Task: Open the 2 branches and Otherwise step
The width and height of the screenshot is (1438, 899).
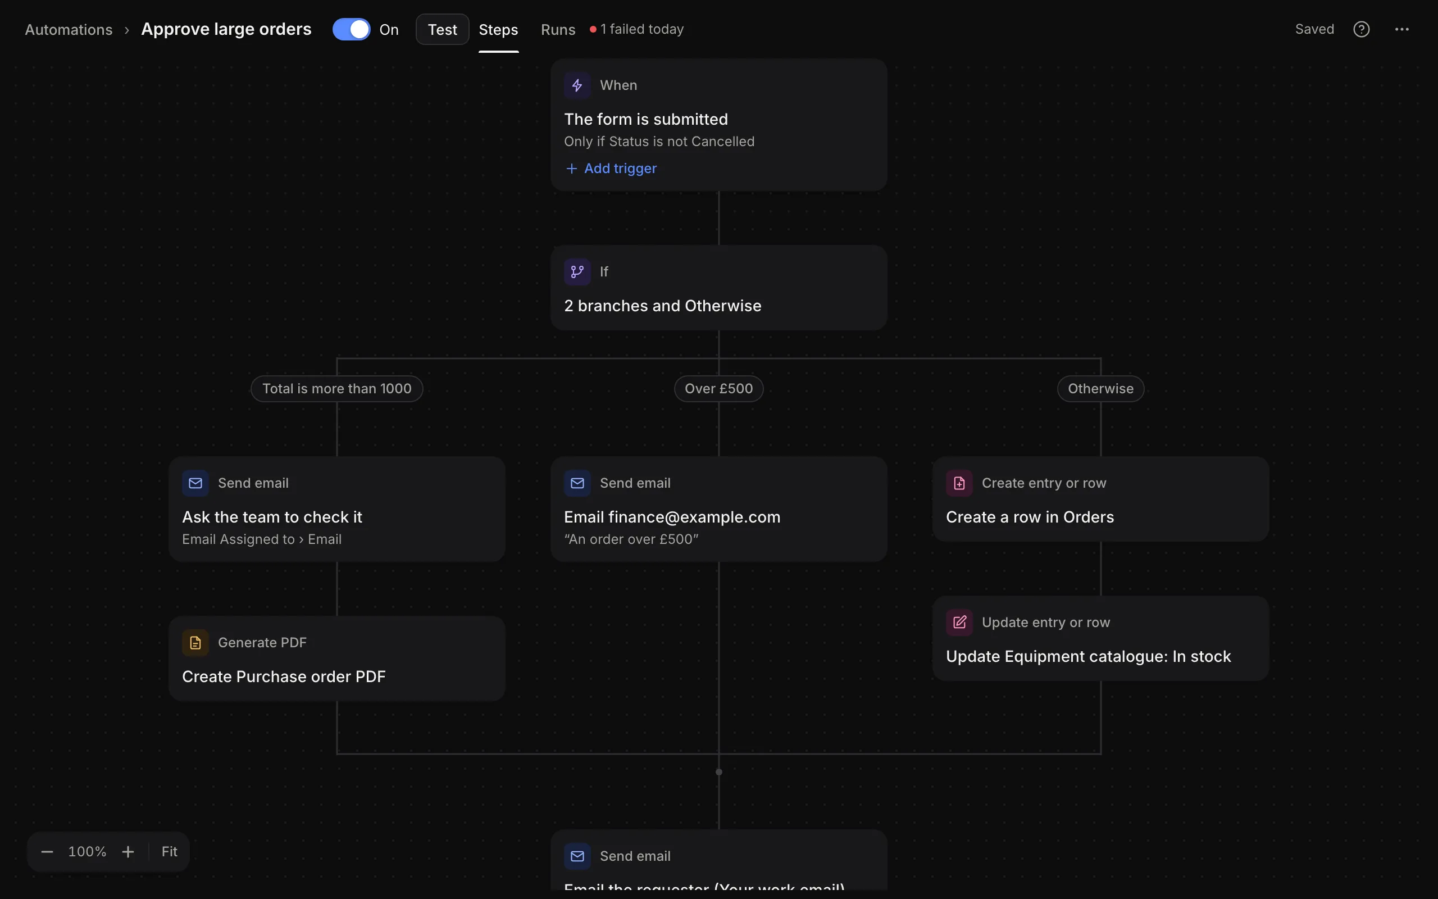Action: point(718,288)
